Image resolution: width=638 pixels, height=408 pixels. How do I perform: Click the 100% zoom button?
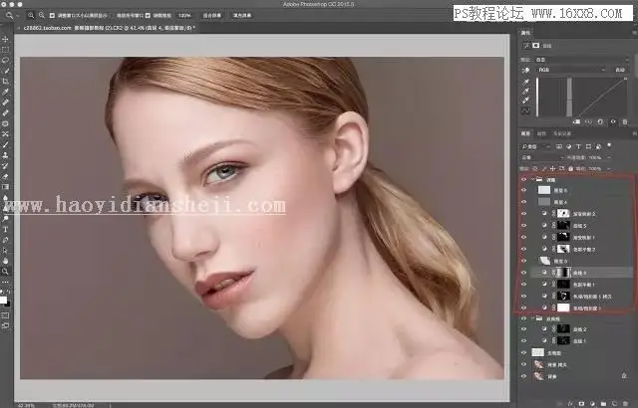pyautogui.click(x=184, y=16)
